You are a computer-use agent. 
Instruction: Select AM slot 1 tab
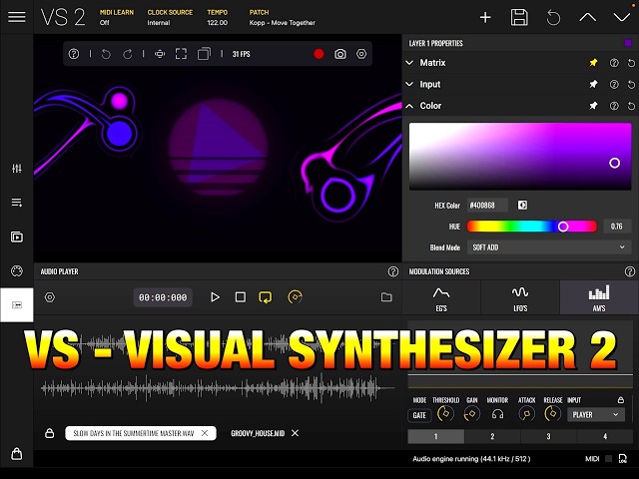435,436
